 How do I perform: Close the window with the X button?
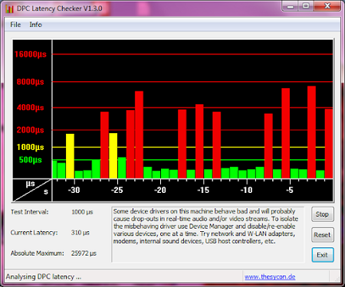click(x=327, y=6)
